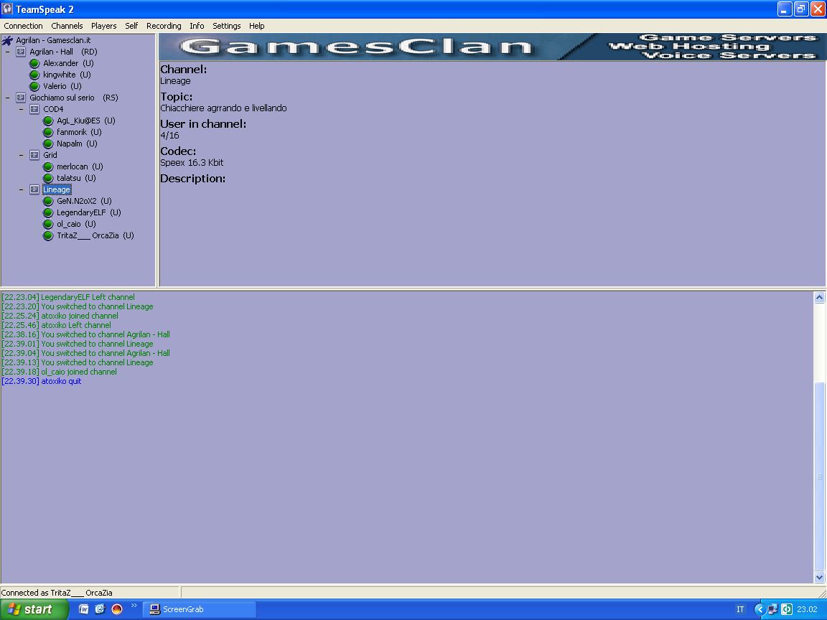Open the Word quick launch icon in taskbar
827x620 pixels.
click(x=84, y=609)
